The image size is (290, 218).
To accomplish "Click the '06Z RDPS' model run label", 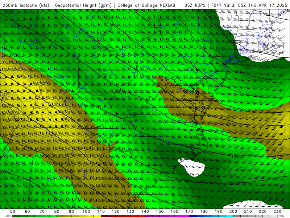I will point(195,5).
